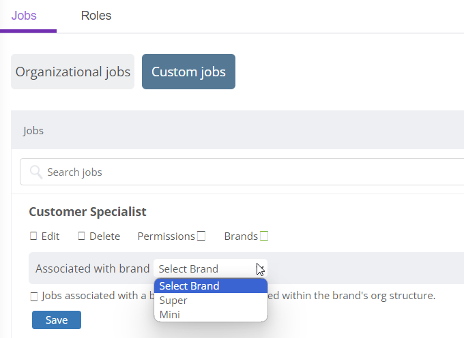
Task: Click the green Brands icon
Action: pyautogui.click(x=264, y=236)
